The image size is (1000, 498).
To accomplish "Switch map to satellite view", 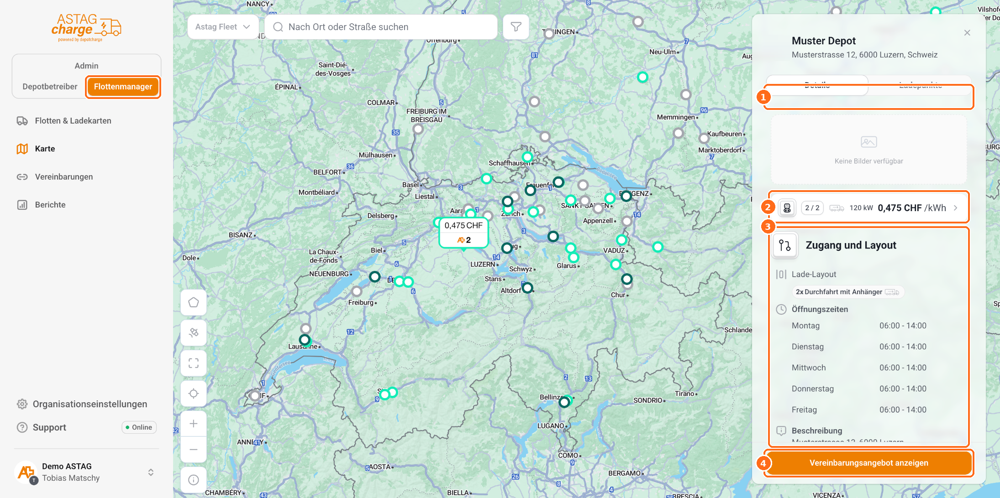I will point(194,332).
